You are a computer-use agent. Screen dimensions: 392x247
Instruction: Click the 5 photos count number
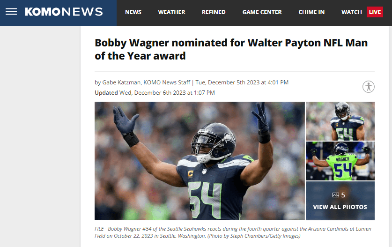coord(343,195)
